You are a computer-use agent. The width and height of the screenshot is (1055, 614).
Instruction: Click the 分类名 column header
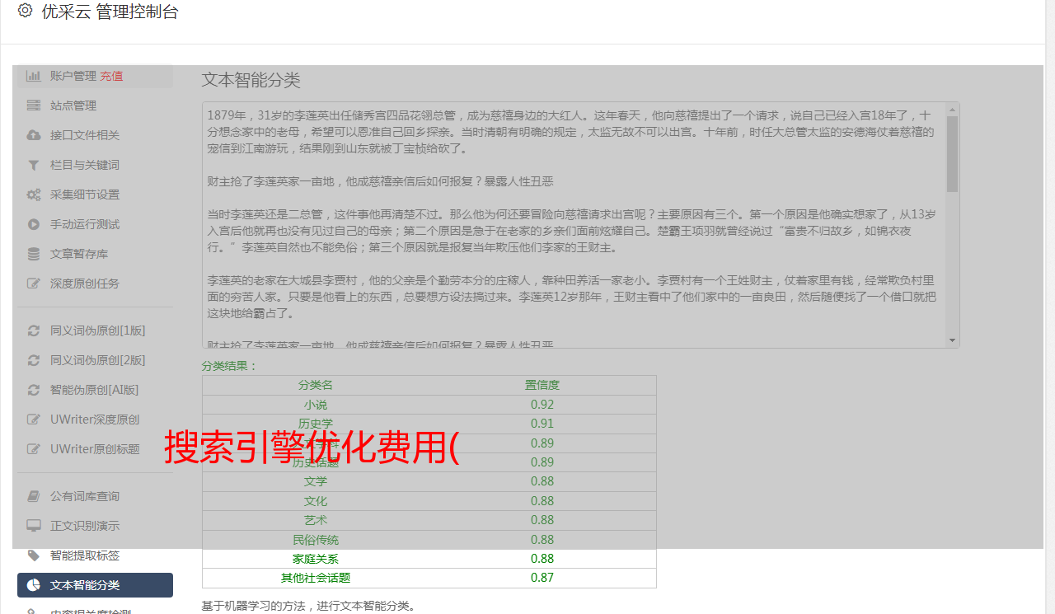(316, 385)
